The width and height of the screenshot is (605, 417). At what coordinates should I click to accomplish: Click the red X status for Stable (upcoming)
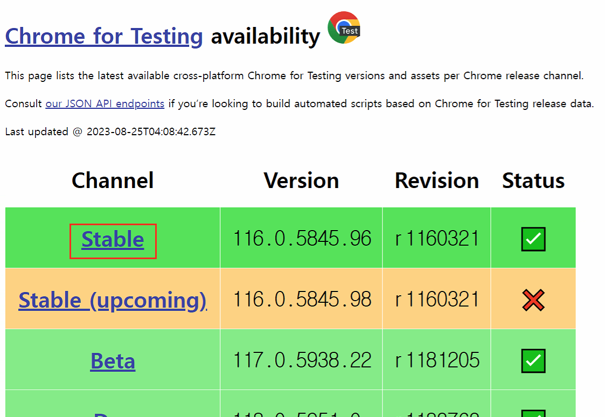click(533, 300)
